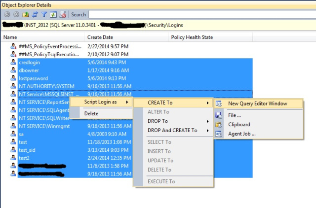Click the Synchronize arrows toolbar icon
The height and width of the screenshot is (208, 316).
click(35, 14)
